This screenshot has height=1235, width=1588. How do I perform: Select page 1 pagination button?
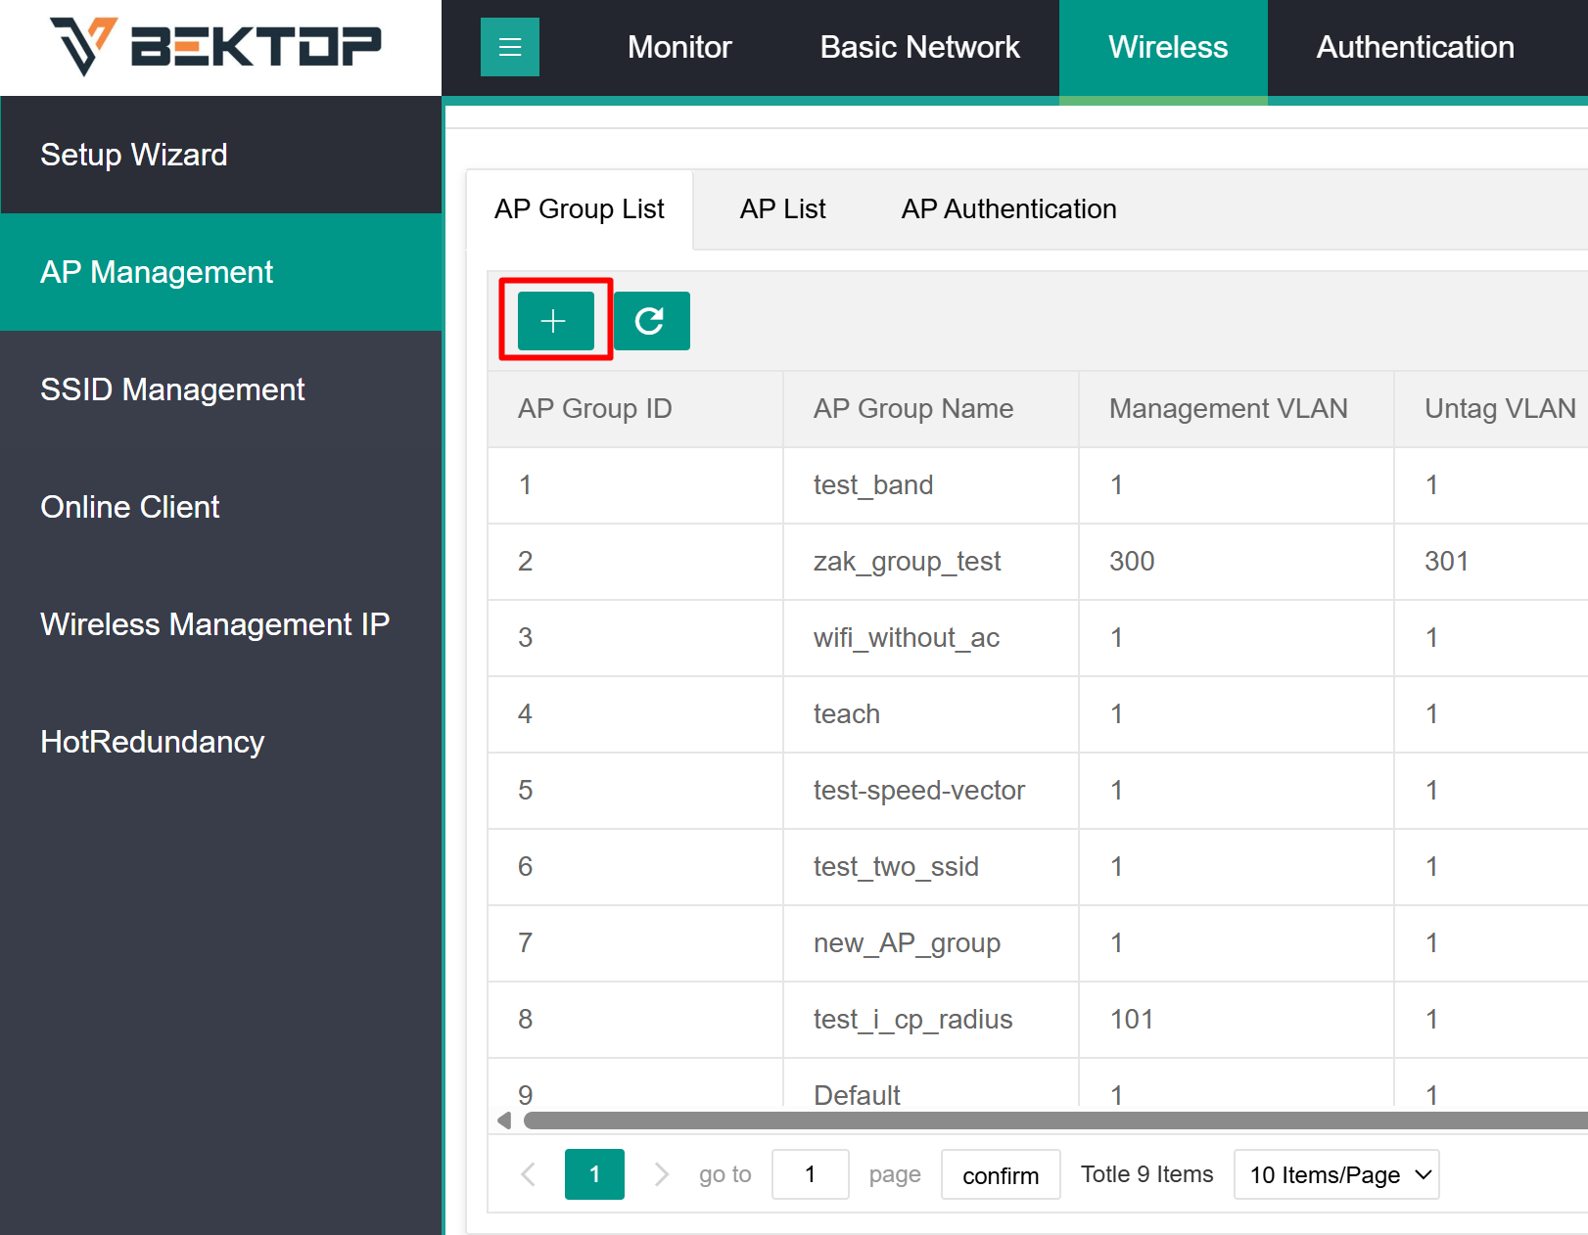pyautogui.click(x=594, y=1174)
